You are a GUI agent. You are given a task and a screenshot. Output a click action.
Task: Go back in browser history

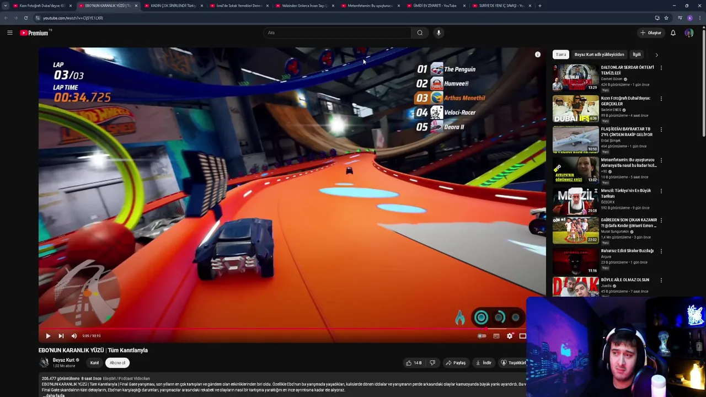[6, 18]
